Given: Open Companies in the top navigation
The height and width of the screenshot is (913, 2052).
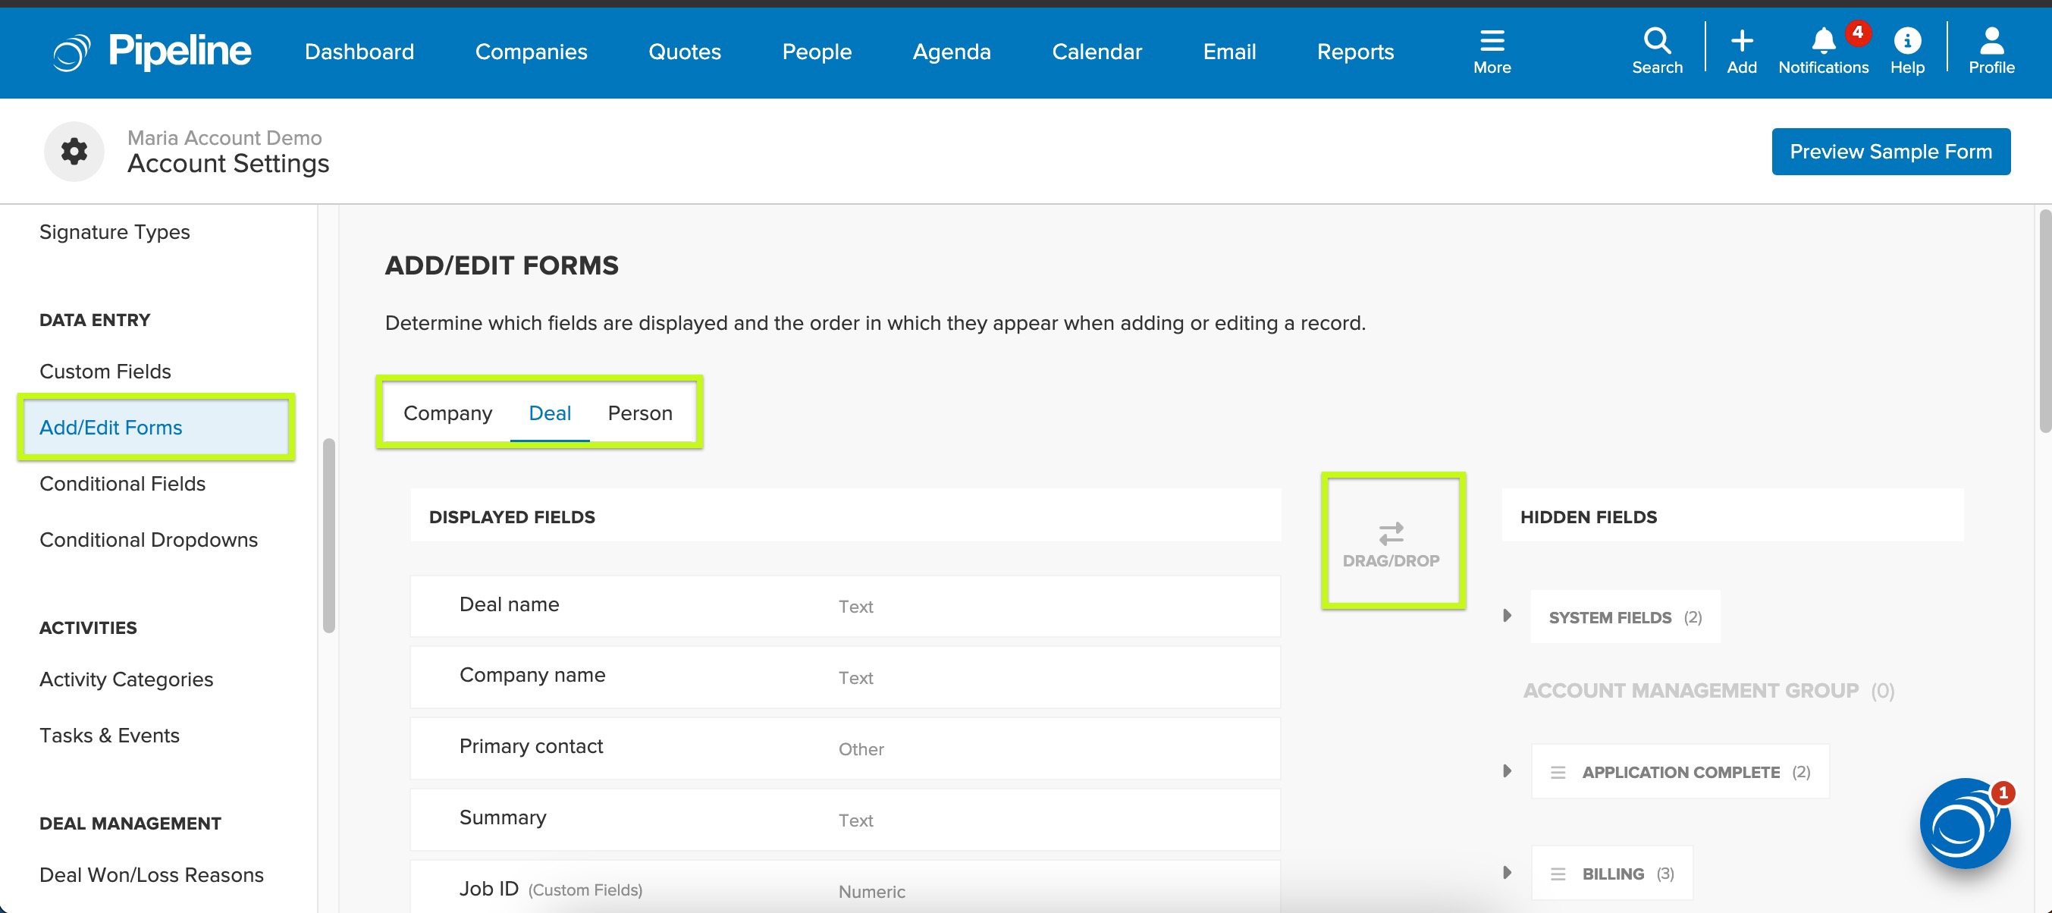Looking at the screenshot, I should click(532, 52).
